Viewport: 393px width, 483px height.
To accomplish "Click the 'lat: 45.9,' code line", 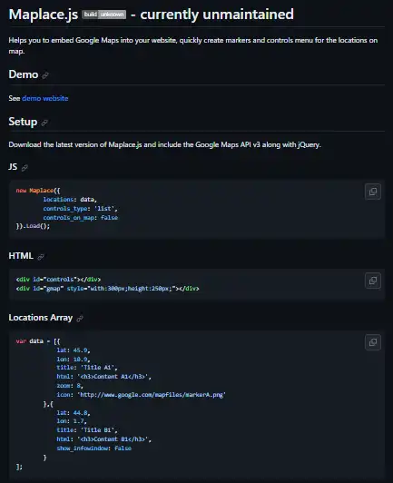I will (x=74, y=350).
